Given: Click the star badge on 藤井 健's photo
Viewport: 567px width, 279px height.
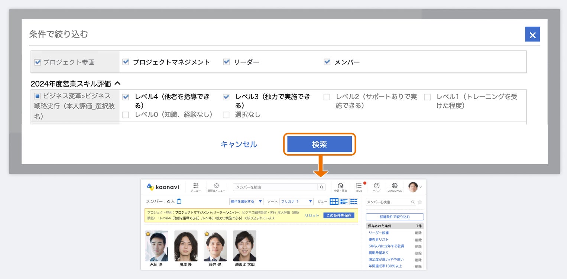Looking at the screenshot, I should (207, 234).
